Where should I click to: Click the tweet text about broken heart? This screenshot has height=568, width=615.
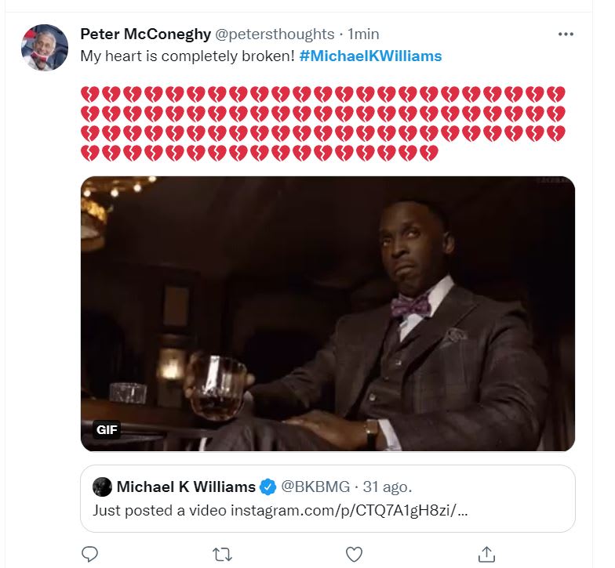click(x=187, y=56)
